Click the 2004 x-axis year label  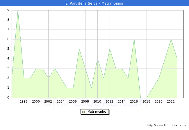[x=60, y=102]
